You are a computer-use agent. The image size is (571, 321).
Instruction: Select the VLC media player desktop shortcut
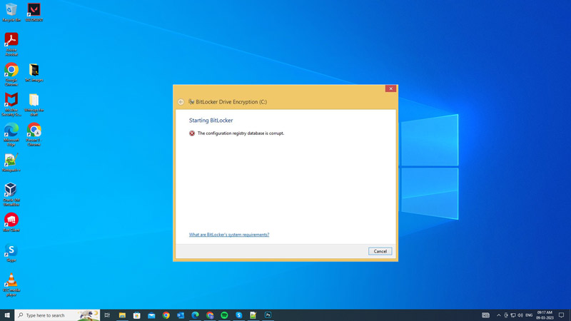[11, 285]
